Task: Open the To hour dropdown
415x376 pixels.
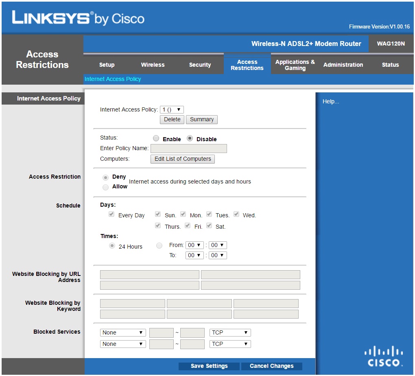Action: click(194, 255)
